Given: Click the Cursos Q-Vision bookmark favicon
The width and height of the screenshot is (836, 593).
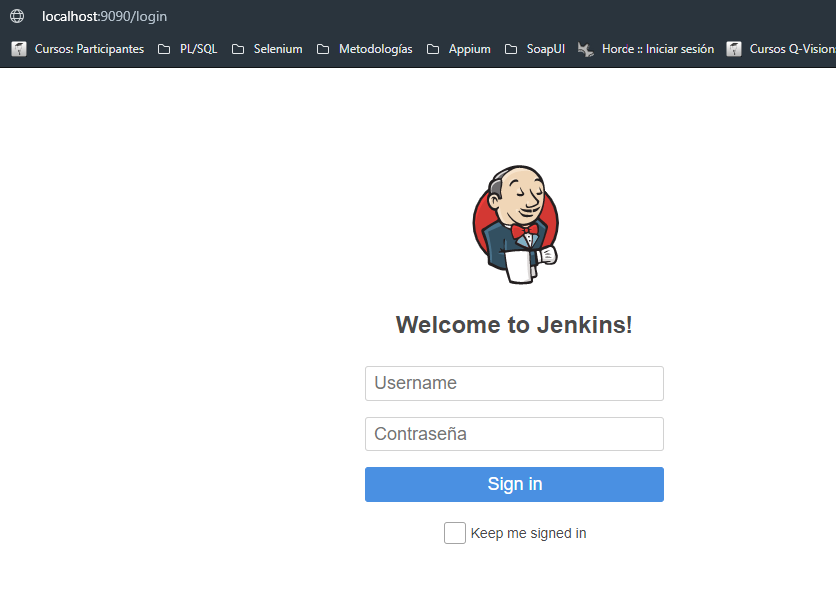Looking at the screenshot, I should tap(734, 49).
